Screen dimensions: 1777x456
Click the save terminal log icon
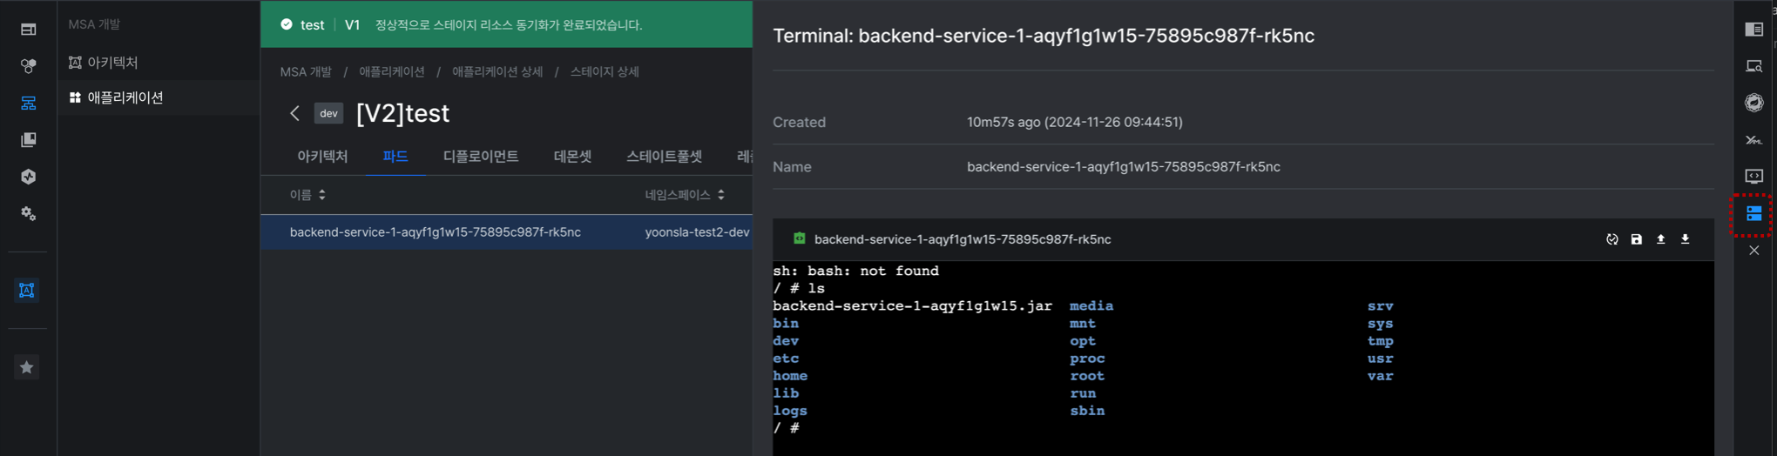[x=1637, y=239]
